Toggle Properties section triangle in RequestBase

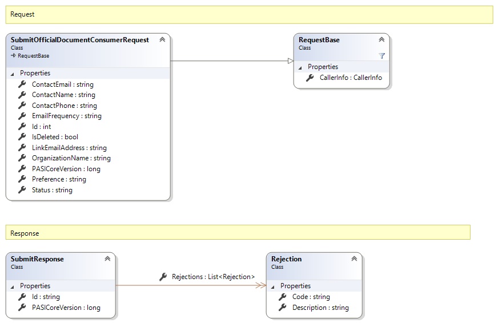[300, 67]
